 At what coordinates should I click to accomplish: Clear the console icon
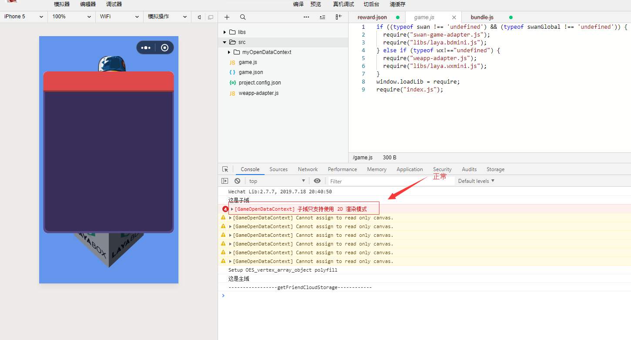[237, 181]
